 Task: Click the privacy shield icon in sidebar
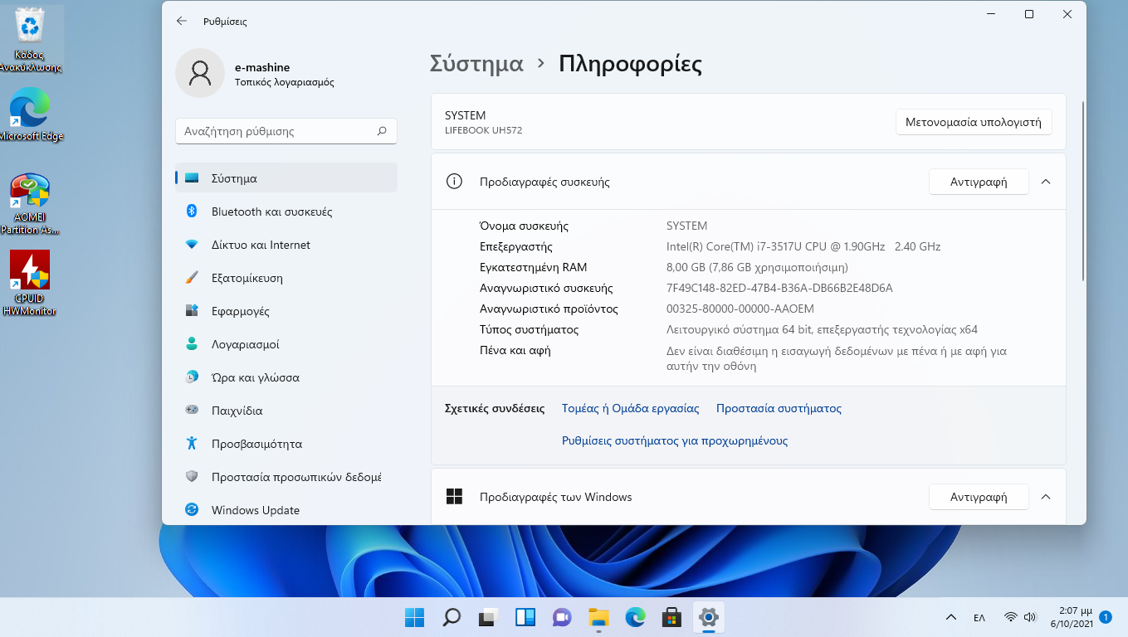point(192,477)
